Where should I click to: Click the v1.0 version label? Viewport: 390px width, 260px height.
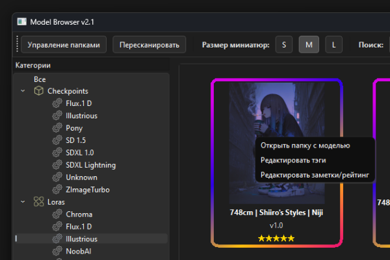pos(276,226)
